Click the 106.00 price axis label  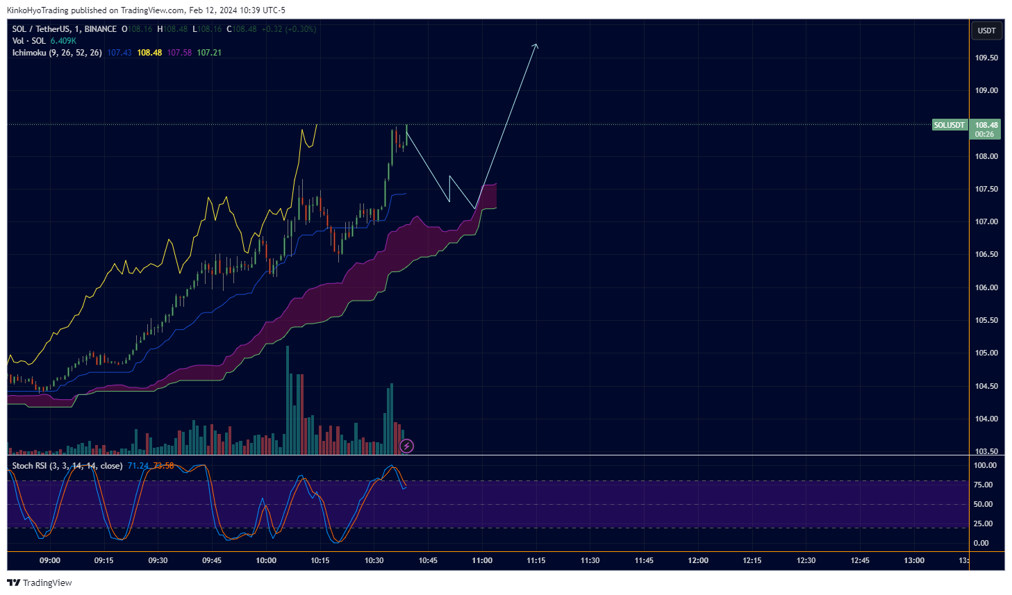click(x=986, y=287)
